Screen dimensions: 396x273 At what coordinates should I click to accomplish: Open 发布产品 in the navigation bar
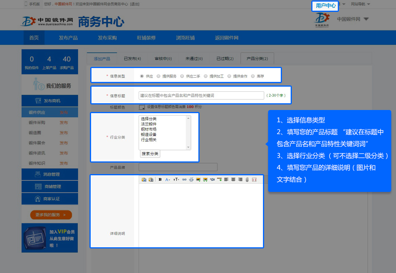coord(68,38)
